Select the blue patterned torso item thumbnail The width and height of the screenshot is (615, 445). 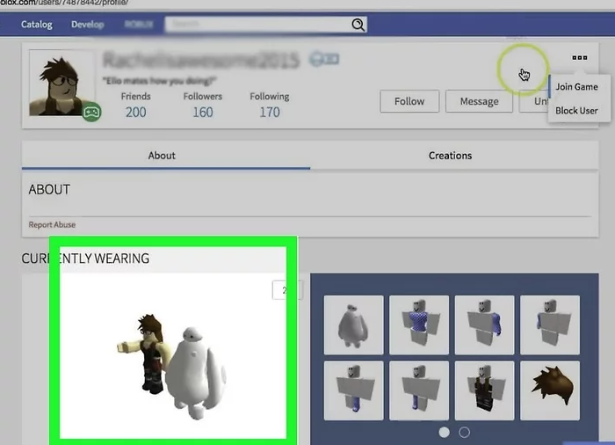(x=419, y=325)
